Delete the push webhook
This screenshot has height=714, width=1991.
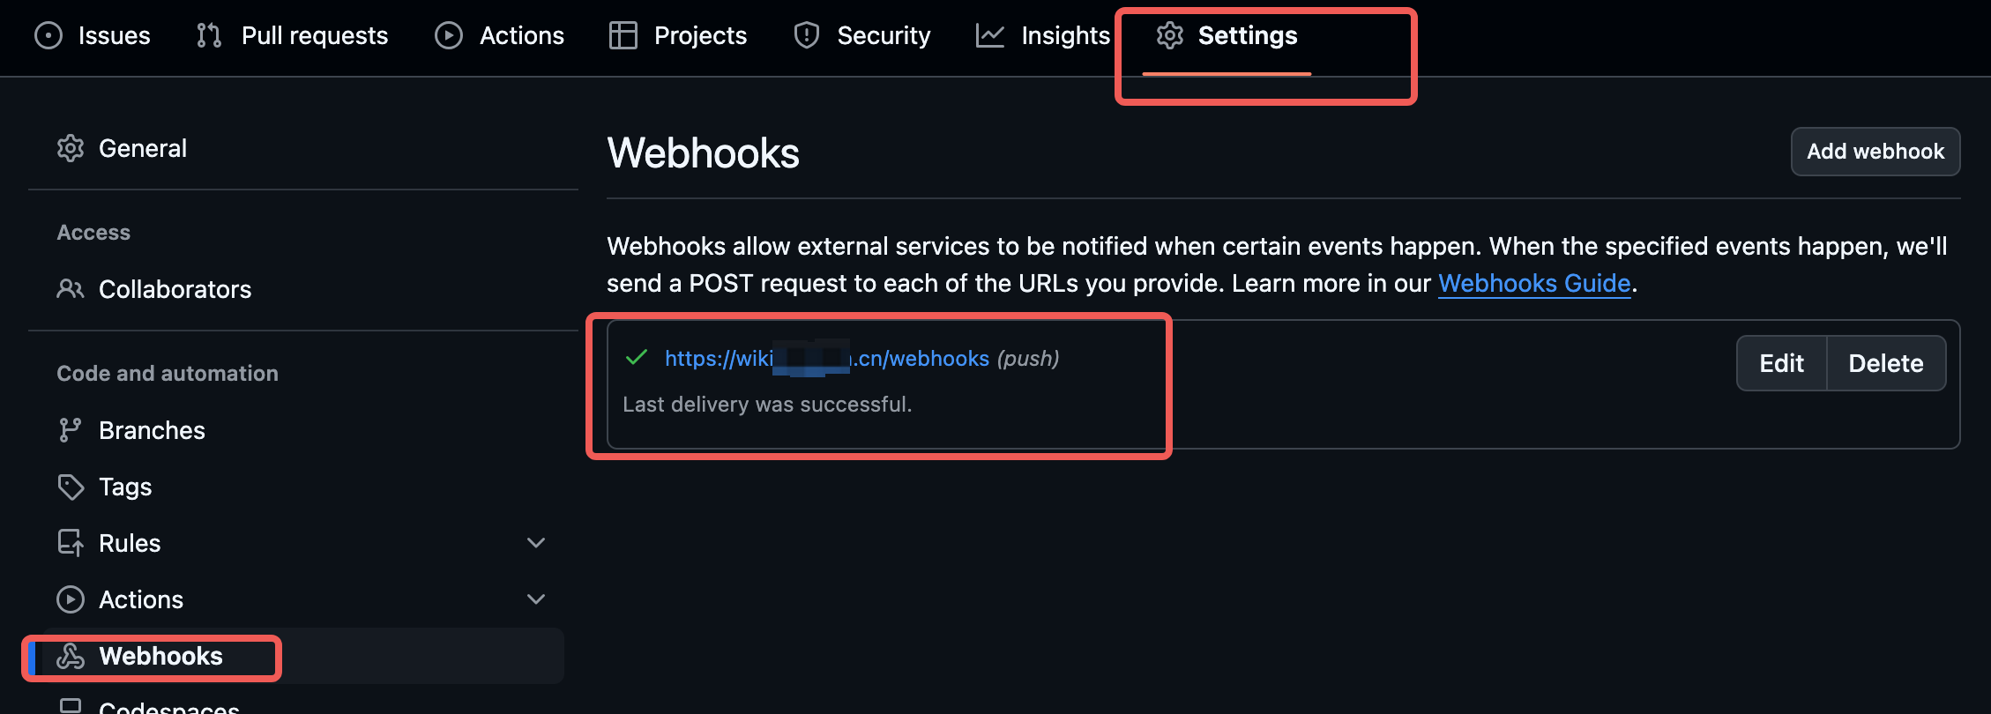[1885, 363]
